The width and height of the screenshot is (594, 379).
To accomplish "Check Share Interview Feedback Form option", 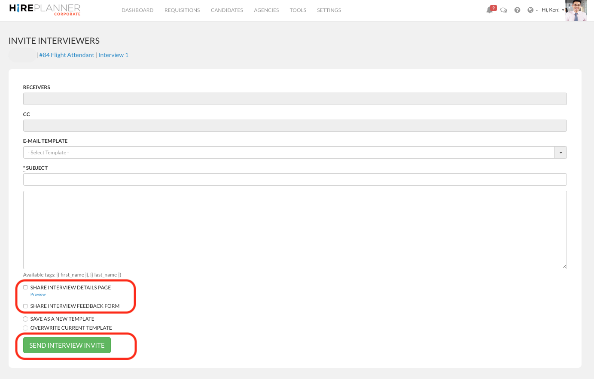I will point(25,306).
